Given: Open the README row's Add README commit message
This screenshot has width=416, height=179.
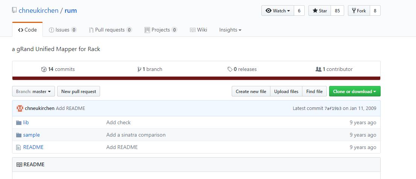Looking at the screenshot, I should click(x=122, y=147).
